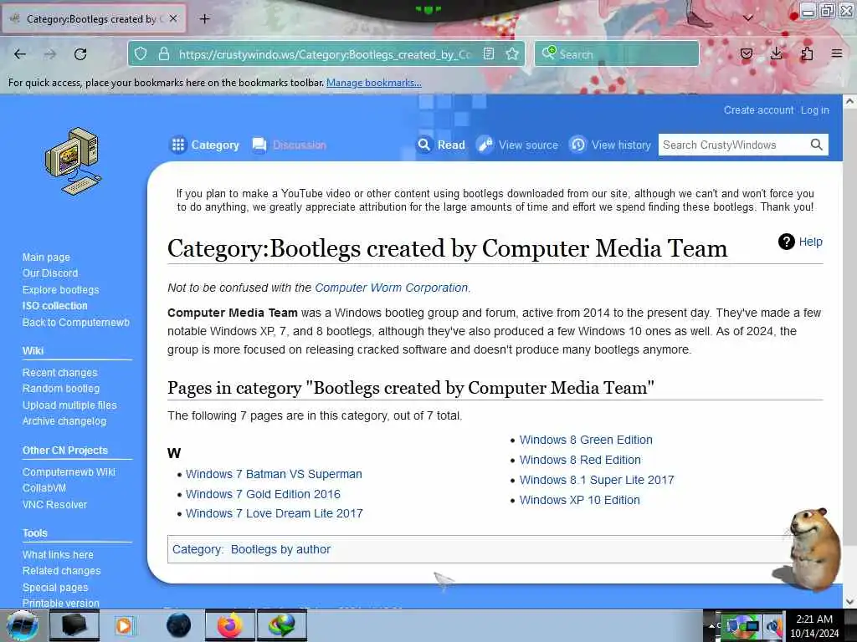The image size is (857, 642).
Task: Click page scrollbar down arrow
Action: point(849,602)
